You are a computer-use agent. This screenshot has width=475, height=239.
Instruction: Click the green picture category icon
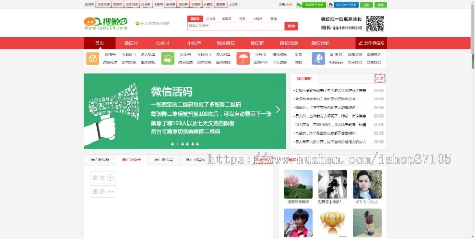coord(167,59)
